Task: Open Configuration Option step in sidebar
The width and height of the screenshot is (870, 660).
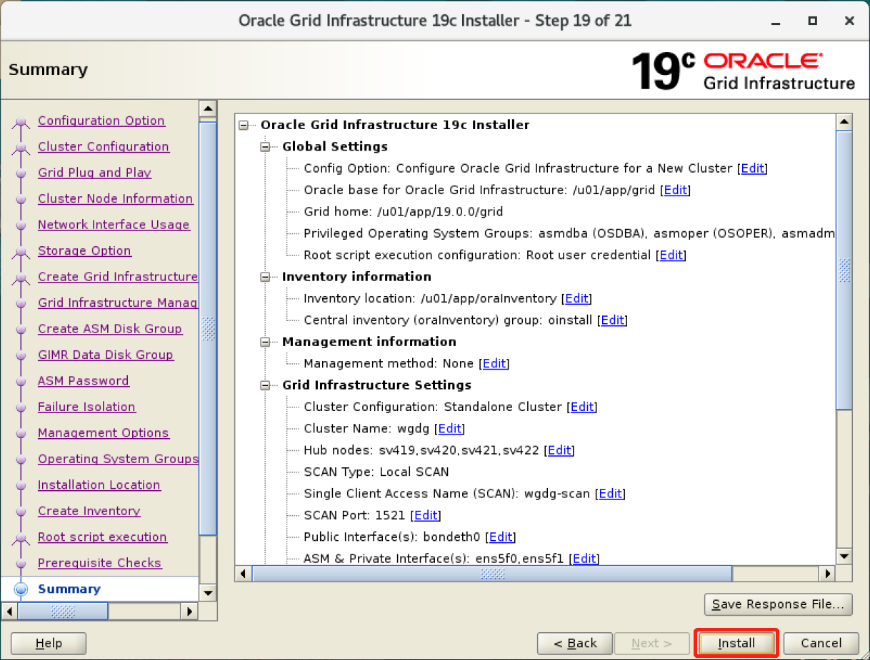Action: pos(101,121)
